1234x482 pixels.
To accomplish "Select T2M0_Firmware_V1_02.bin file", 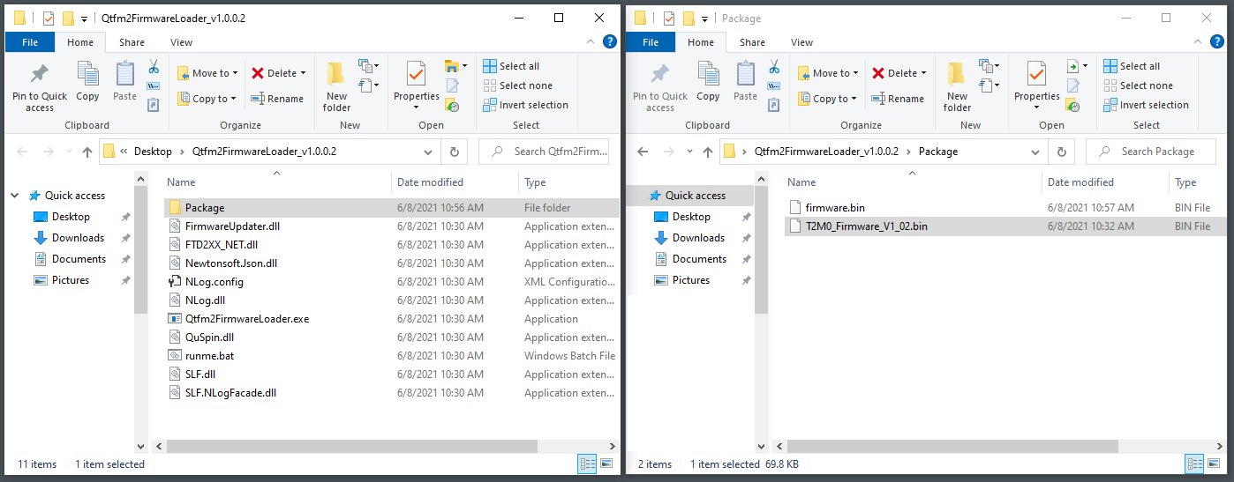I will (867, 226).
